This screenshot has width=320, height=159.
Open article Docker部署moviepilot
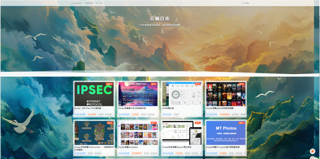pos(129,147)
